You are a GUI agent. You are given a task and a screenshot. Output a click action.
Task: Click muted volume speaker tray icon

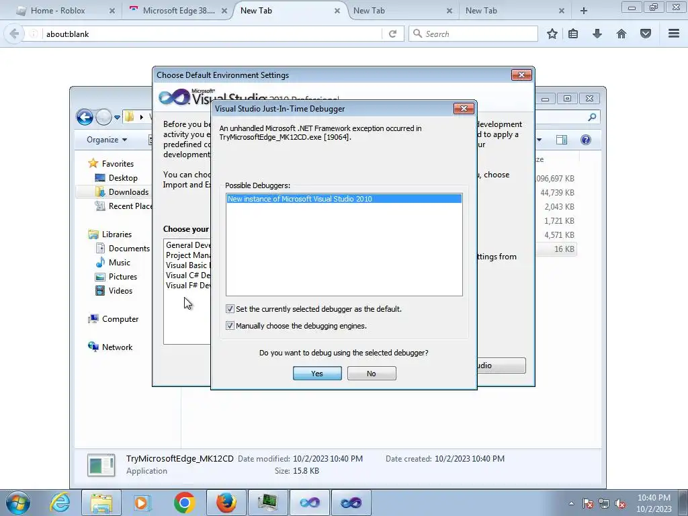(620, 503)
